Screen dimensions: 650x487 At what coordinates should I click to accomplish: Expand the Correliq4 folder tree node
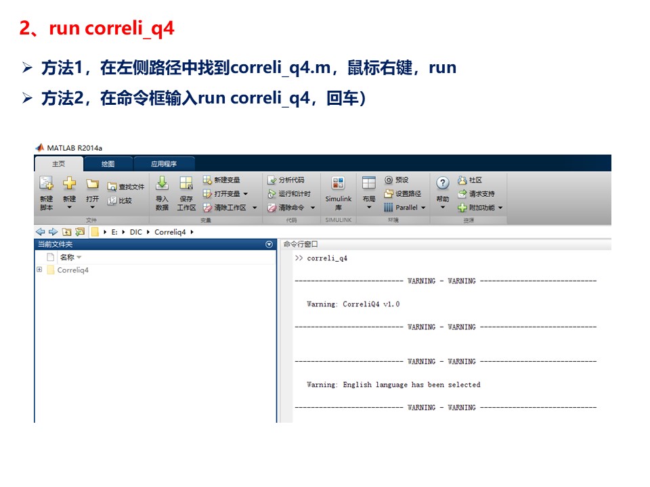(39, 270)
